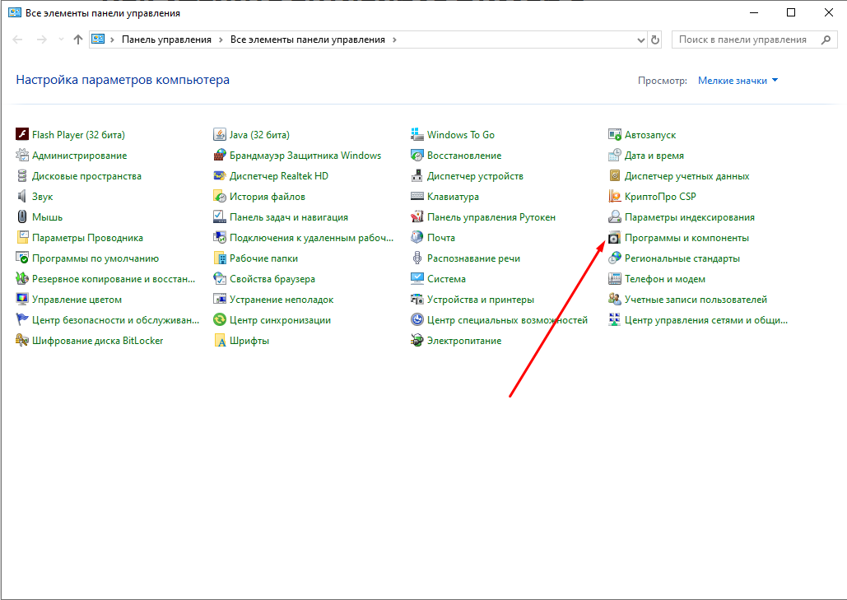Click the Клавиатура keyboard icon
847x600 pixels.
click(417, 196)
